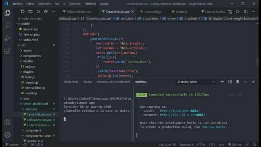Change indentation via Espacios: 4
The width and height of the screenshot is (261, 147).
[x=186, y=145]
